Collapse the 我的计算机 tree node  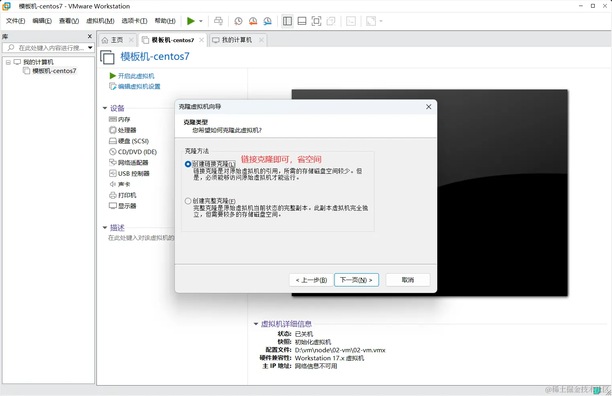click(x=8, y=62)
